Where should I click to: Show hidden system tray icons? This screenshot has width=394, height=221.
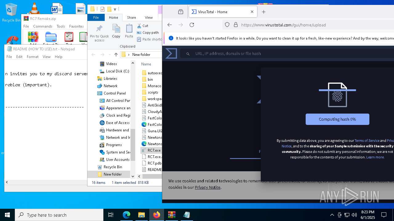[332, 215]
